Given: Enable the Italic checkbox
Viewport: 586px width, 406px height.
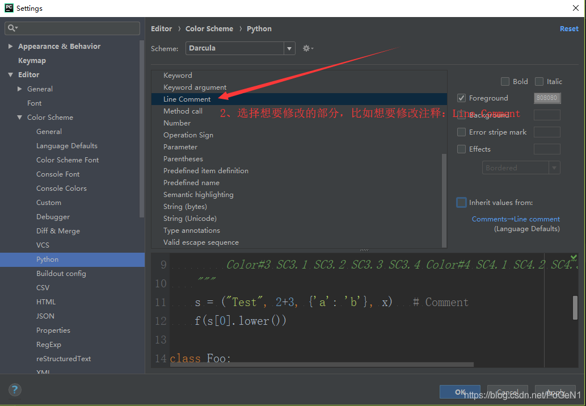Looking at the screenshot, I should pos(539,82).
